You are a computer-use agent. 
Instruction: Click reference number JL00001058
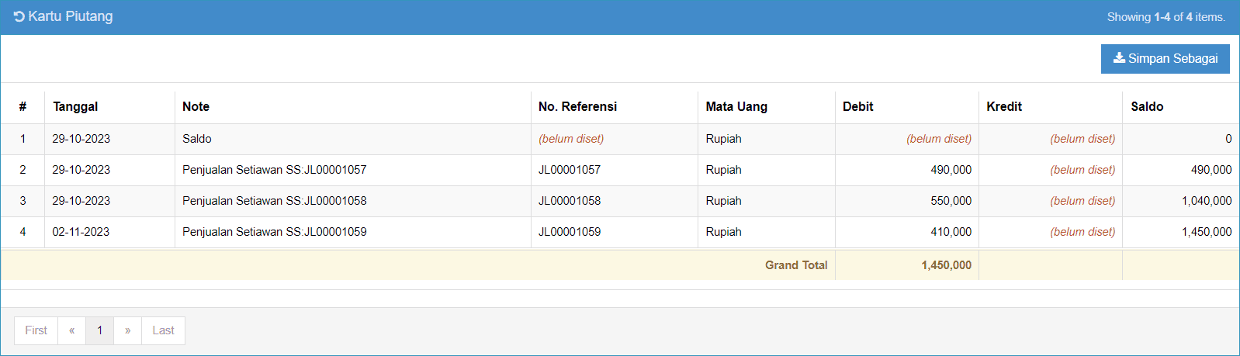click(570, 201)
